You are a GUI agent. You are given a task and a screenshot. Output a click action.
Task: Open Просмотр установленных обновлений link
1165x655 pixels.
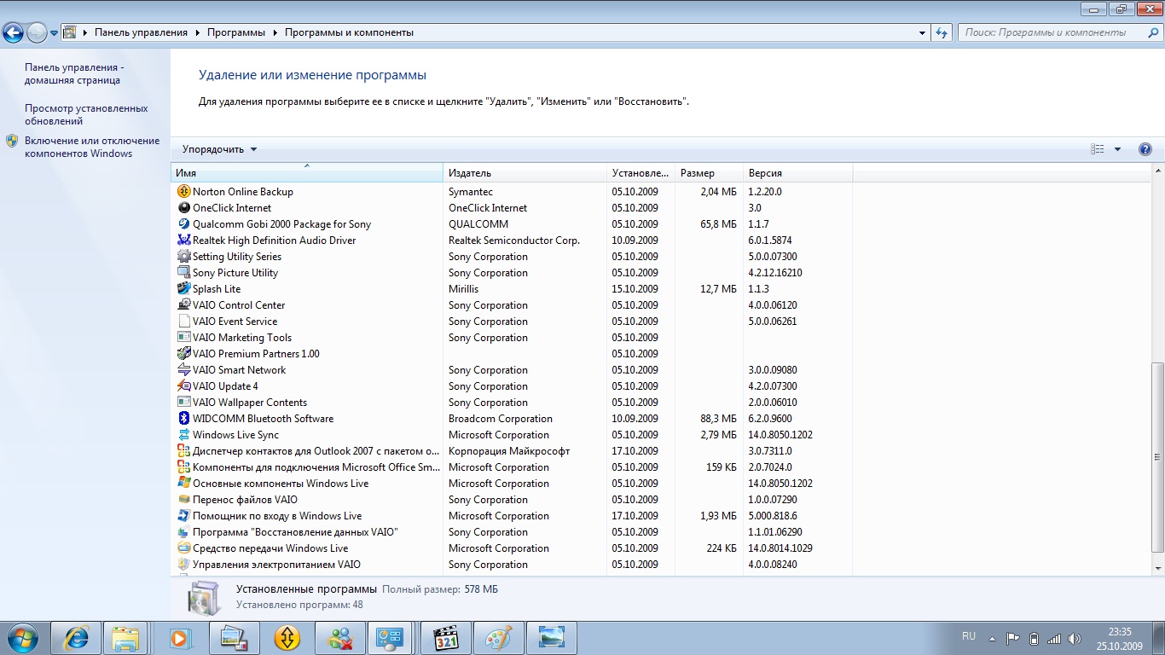tap(86, 114)
